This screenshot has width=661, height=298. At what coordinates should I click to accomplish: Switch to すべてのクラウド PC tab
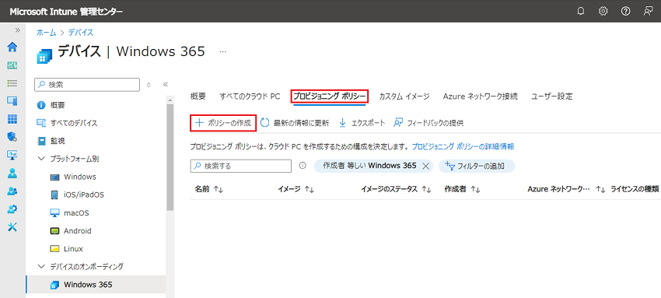coord(250,96)
